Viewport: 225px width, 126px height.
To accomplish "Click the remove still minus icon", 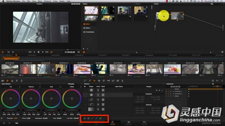I will [87, 49].
